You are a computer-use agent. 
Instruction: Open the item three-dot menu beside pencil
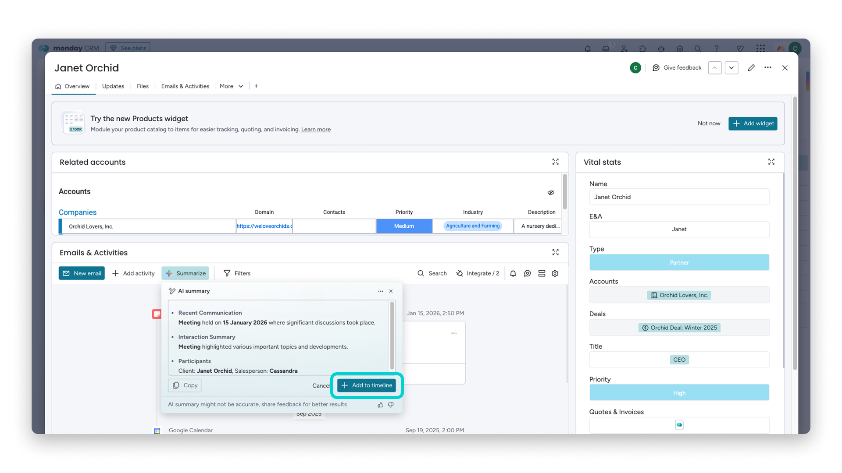(x=768, y=68)
